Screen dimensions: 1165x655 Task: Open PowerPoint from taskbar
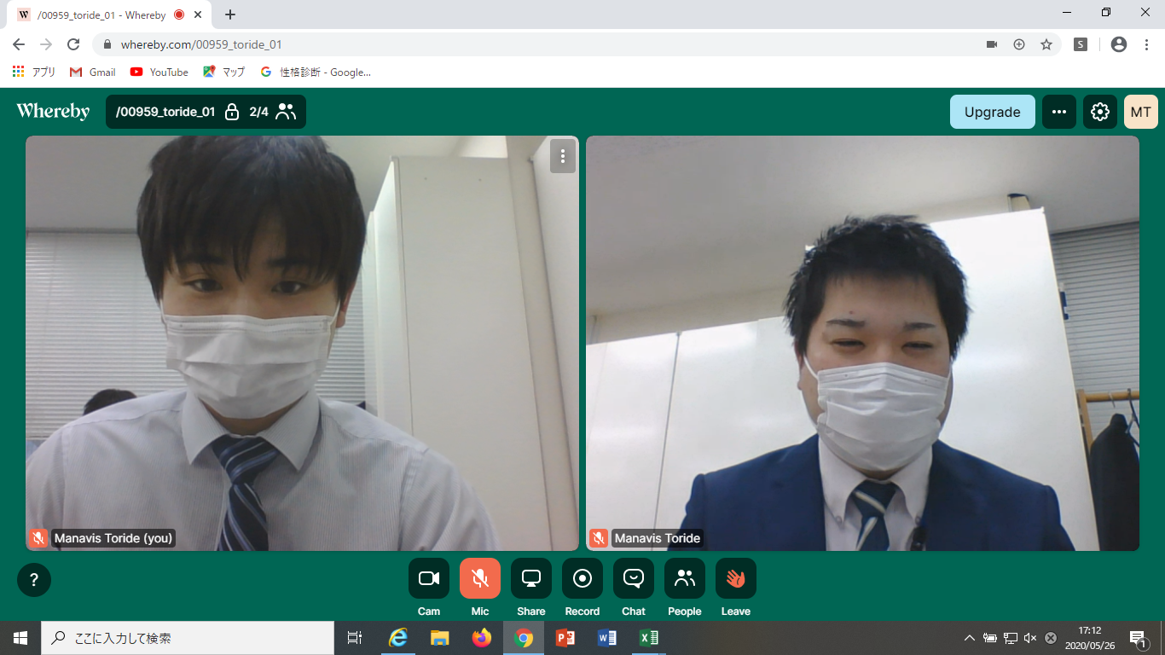(565, 638)
